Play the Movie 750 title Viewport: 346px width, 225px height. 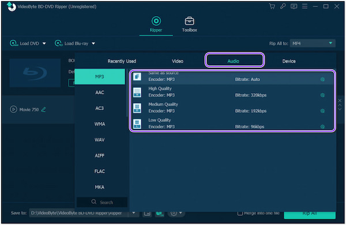tap(13, 109)
